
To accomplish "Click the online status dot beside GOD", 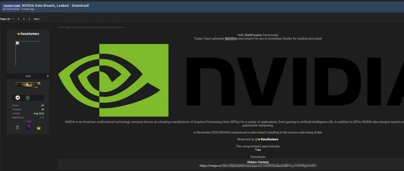I will pos(48,76).
